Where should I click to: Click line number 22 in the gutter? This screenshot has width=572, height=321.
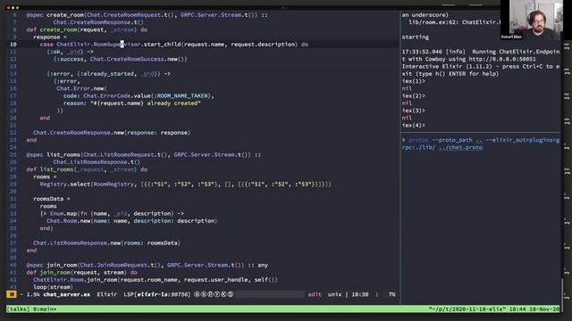pos(13,133)
